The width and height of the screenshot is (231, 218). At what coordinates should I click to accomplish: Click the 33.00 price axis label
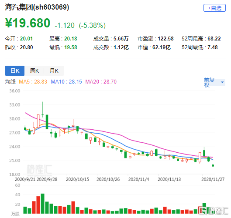pos(14,105)
